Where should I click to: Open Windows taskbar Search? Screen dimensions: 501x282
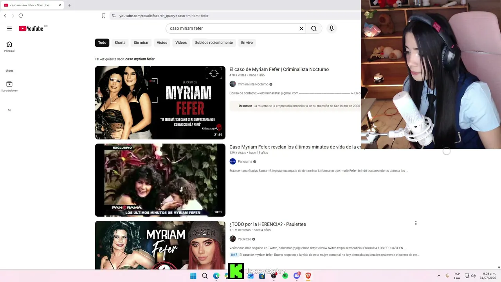[205, 276]
